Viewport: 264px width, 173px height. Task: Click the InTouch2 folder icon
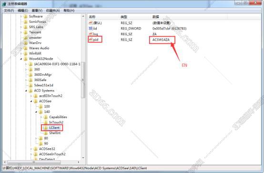[46, 122]
